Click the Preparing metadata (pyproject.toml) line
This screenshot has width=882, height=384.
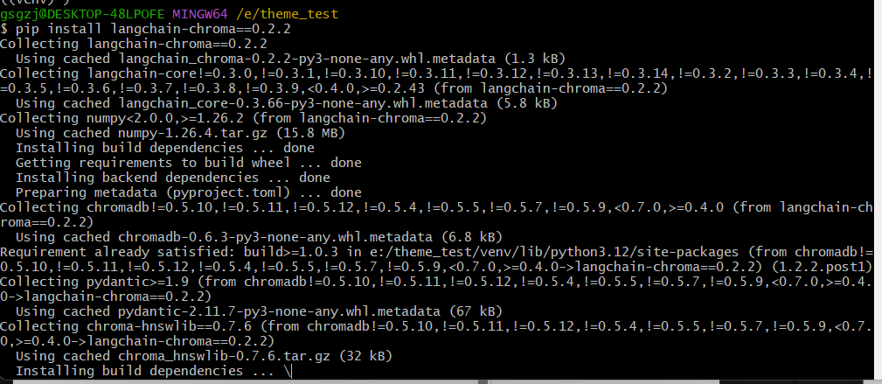[x=189, y=192]
